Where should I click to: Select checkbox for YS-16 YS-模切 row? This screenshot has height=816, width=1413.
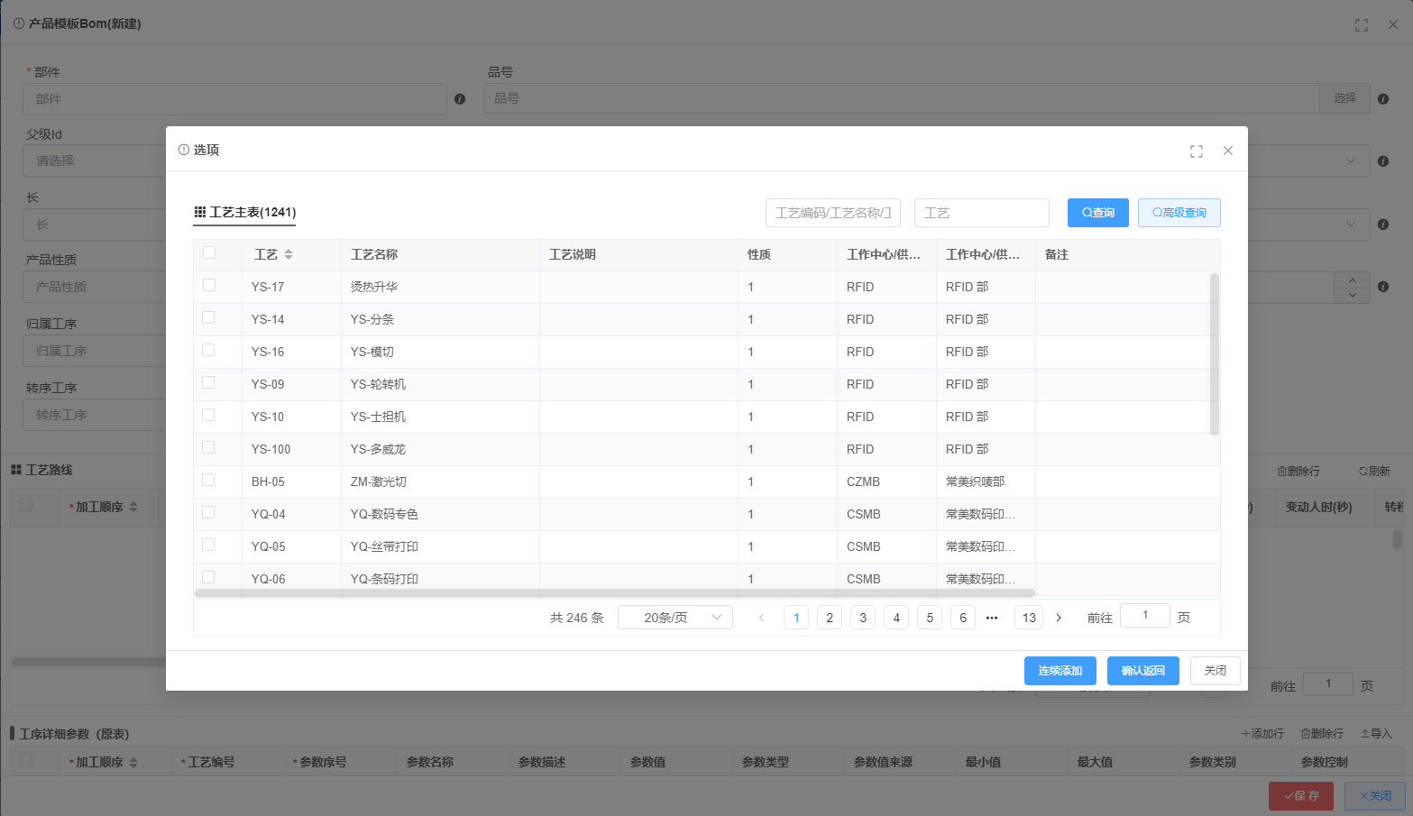[x=209, y=351]
